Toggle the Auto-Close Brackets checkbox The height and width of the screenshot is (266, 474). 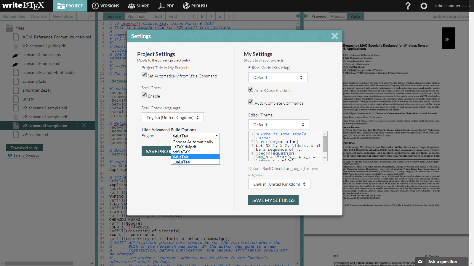251,89
